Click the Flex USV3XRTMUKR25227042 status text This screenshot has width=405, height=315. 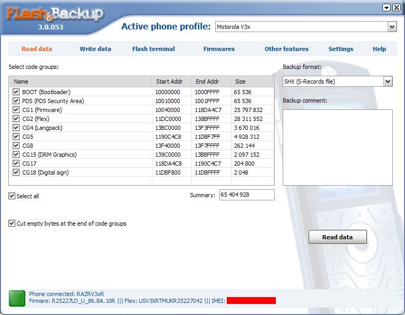click(163, 301)
